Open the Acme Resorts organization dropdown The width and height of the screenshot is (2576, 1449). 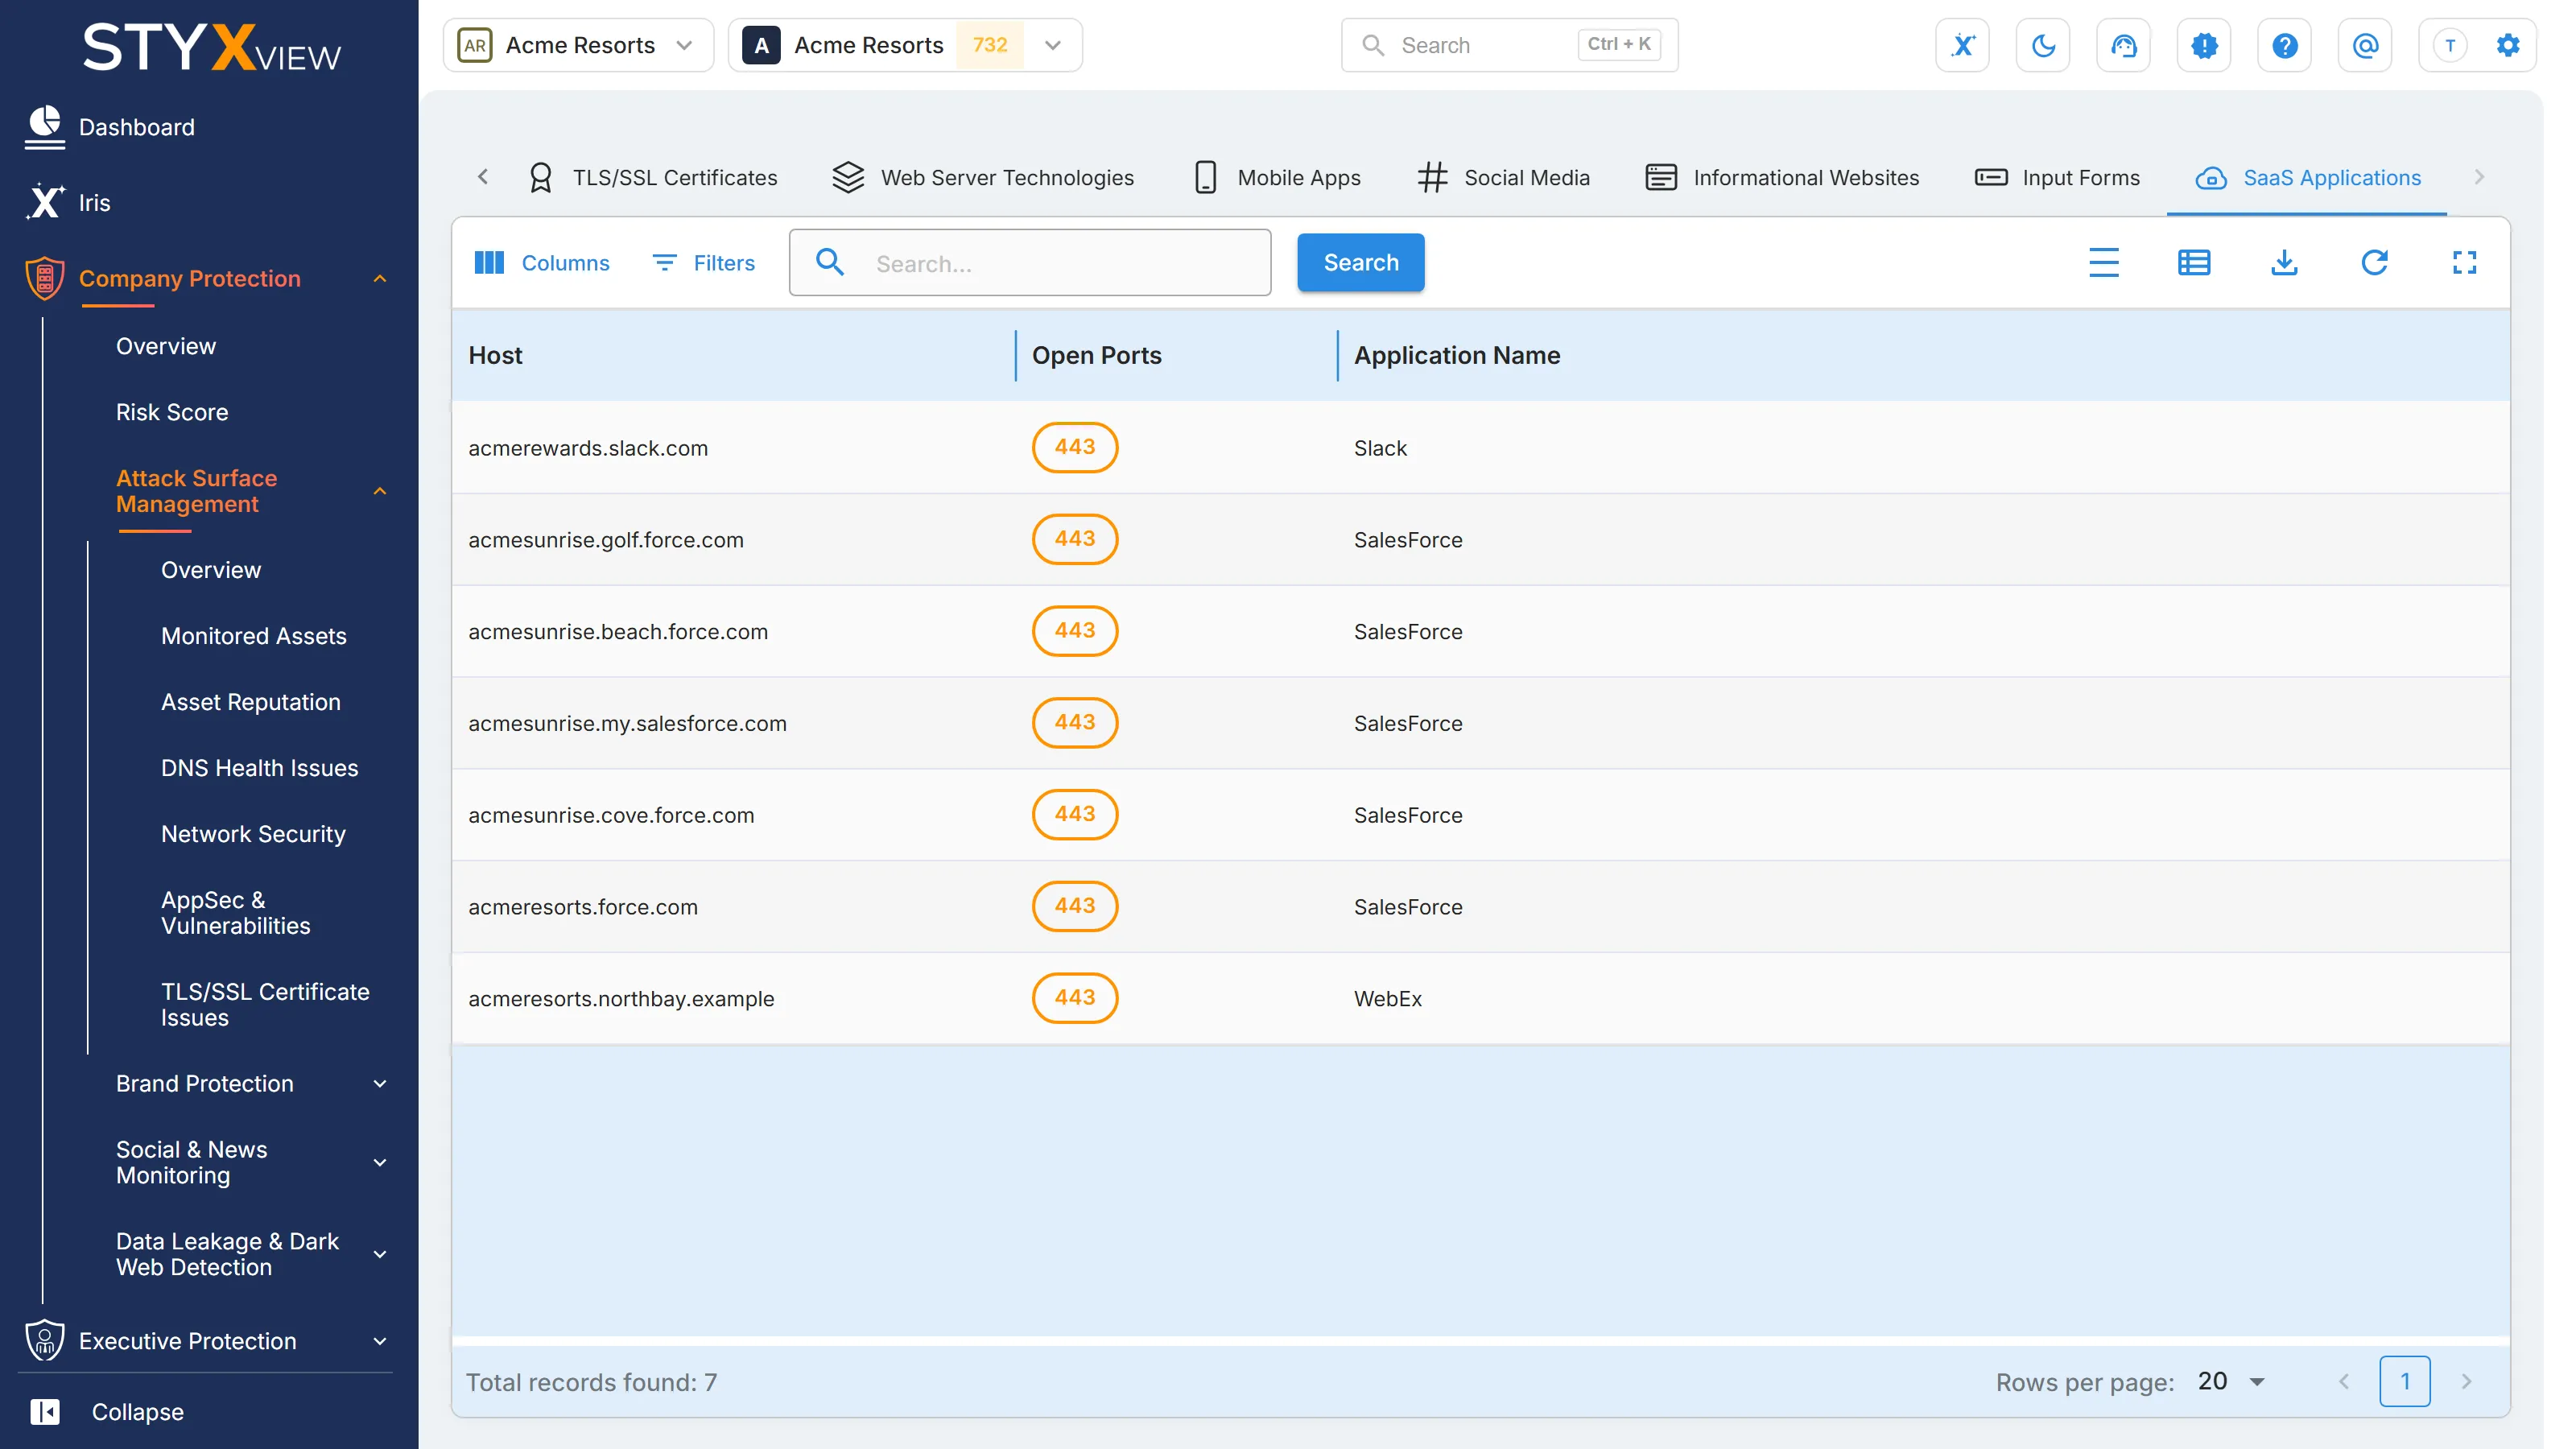pos(578,45)
